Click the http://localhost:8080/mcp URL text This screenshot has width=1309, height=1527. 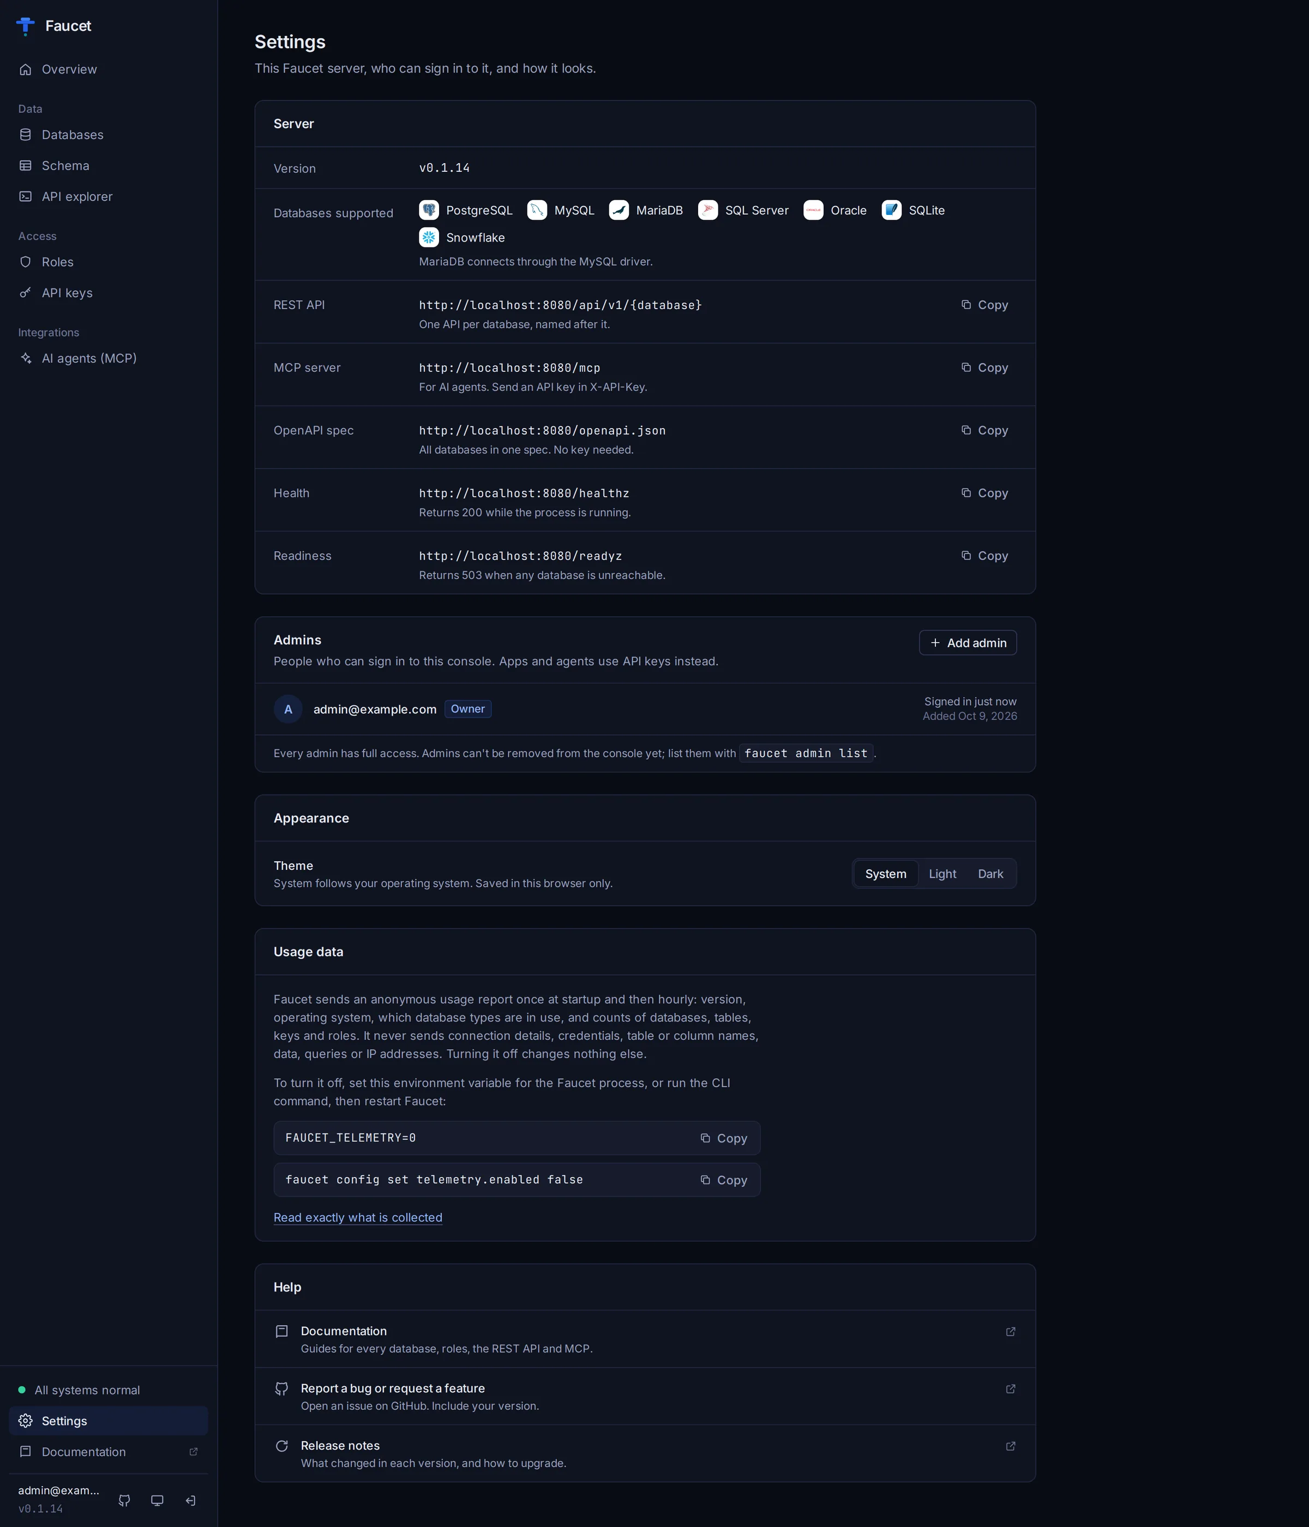[510, 368]
